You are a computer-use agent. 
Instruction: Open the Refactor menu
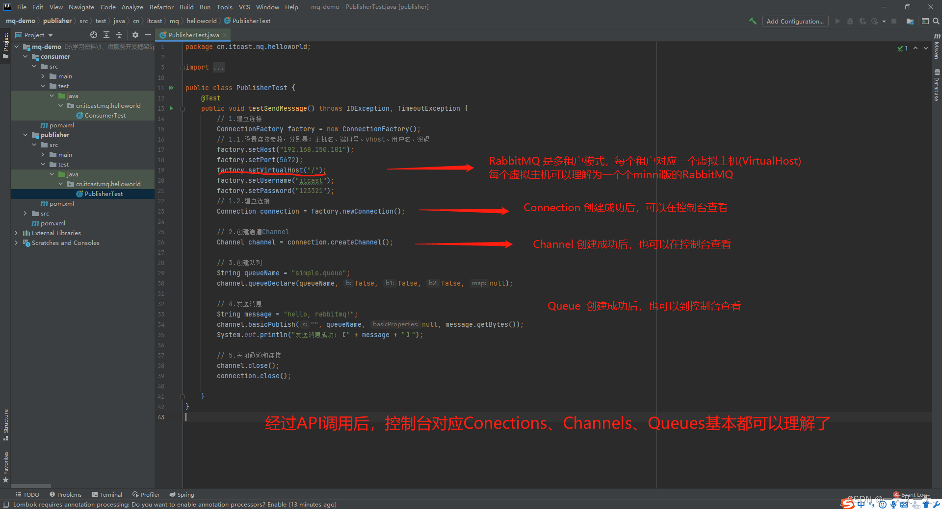coord(161,7)
